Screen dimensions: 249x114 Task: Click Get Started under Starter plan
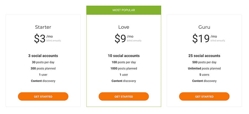point(43,97)
